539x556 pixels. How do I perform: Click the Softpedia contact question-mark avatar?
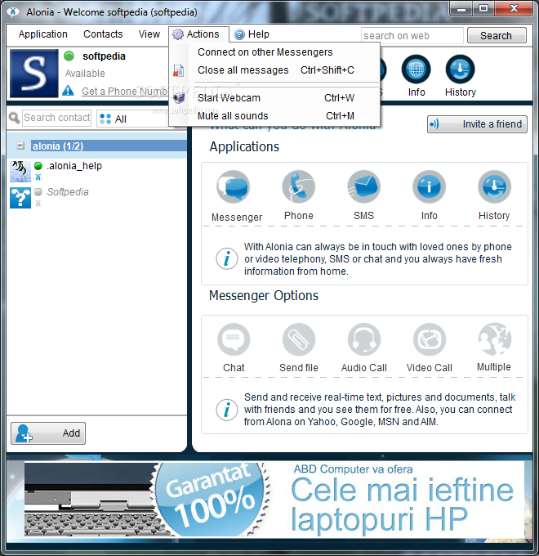click(x=20, y=198)
